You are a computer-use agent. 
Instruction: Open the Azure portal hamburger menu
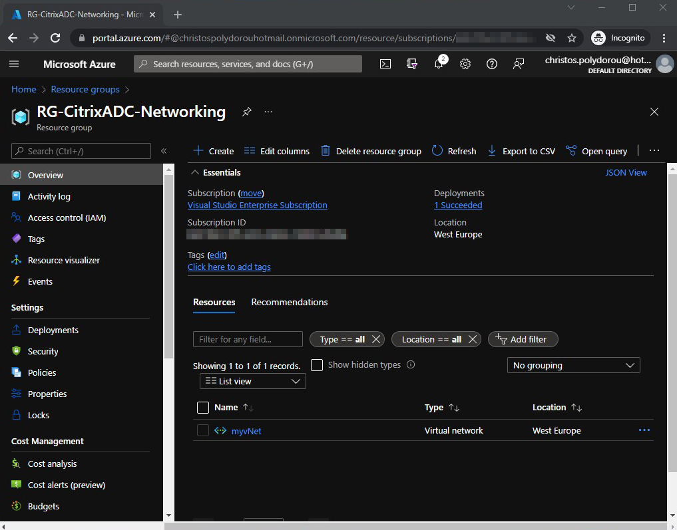[x=14, y=65]
